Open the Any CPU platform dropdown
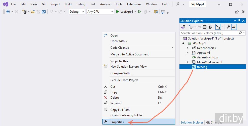The width and height of the screenshot is (248, 126). tap(100, 12)
